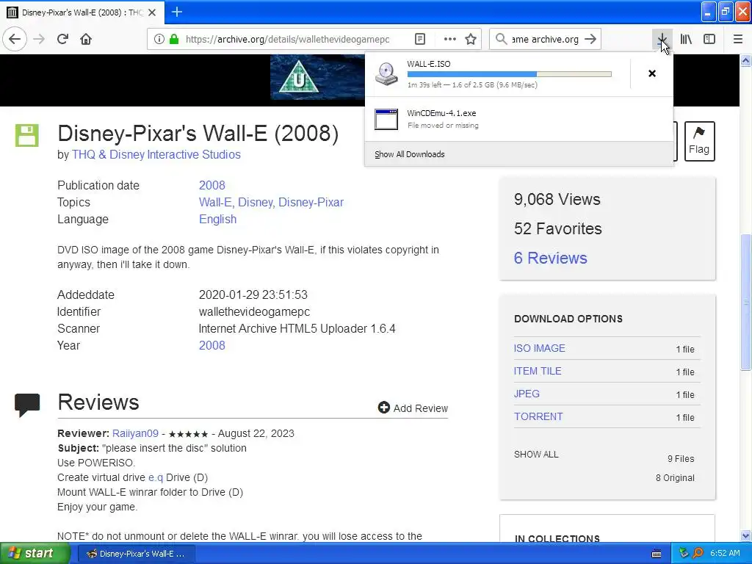This screenshot has width=752, height=564.
Task: Click the search magnifier icon
Action: pyautogui.click(x=501, y=39)
